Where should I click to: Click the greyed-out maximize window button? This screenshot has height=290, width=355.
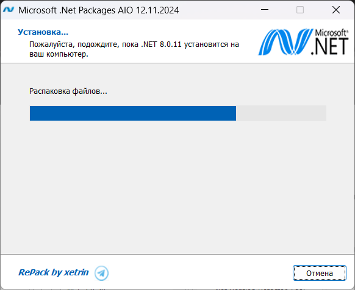coord(300,10)
